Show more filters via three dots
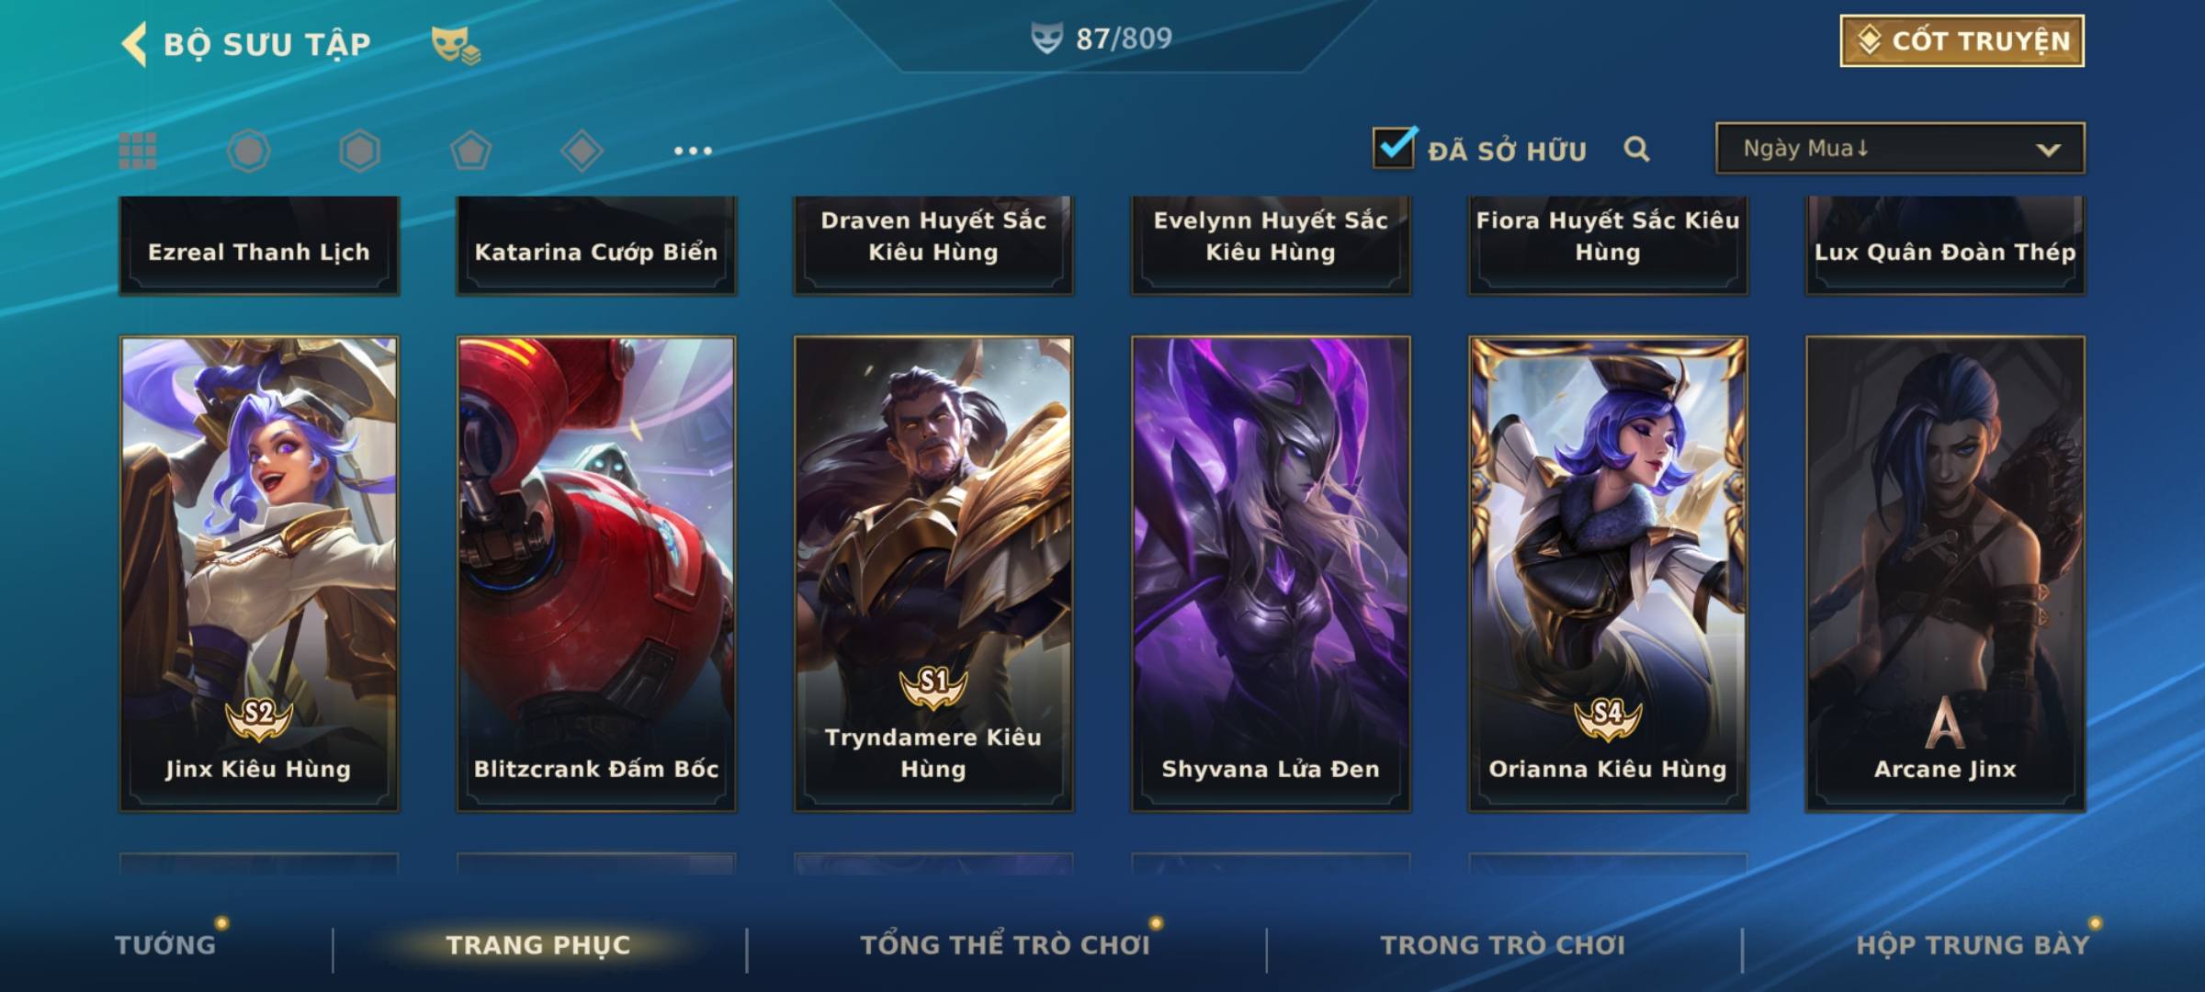This screenshot has height=992, width=2205. 693,151
